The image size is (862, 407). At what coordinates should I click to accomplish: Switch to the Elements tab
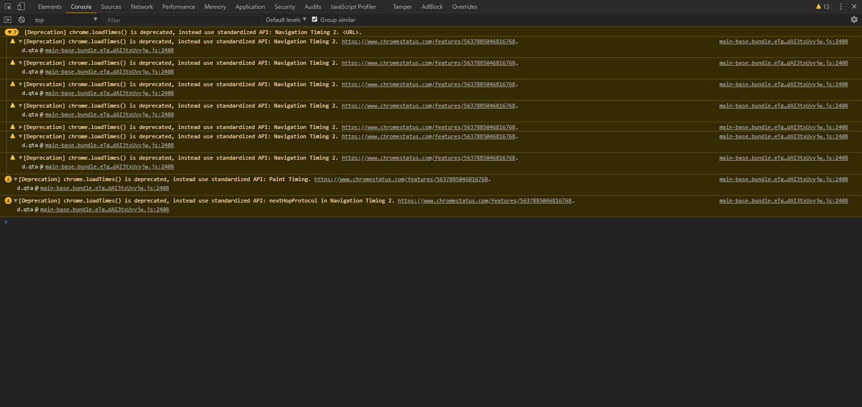click(50, 7)
